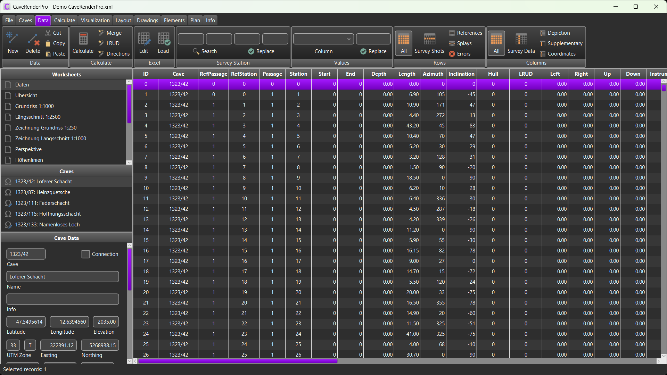Open the Drawings tab
Viewport: 667px width, 375px height.
click(147, 20)
